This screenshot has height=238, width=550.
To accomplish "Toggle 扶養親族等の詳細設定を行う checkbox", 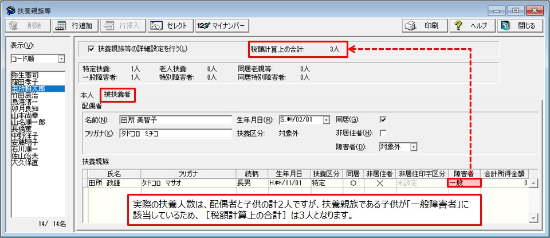I will 91,49.
